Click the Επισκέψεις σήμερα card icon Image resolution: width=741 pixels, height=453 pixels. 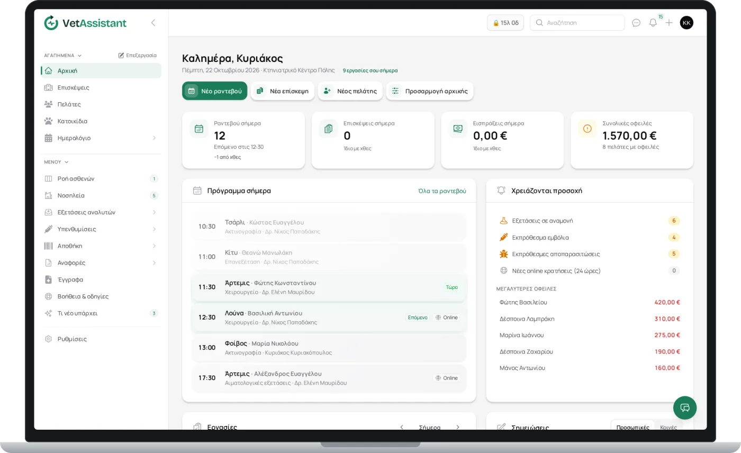pyautogui.click(x=328, y=129)
